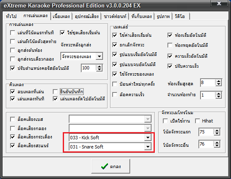Viewport: 231px width, 179px height.
Task: Switch to the ทั่วไป tab
Action: (x=11, y=16)
